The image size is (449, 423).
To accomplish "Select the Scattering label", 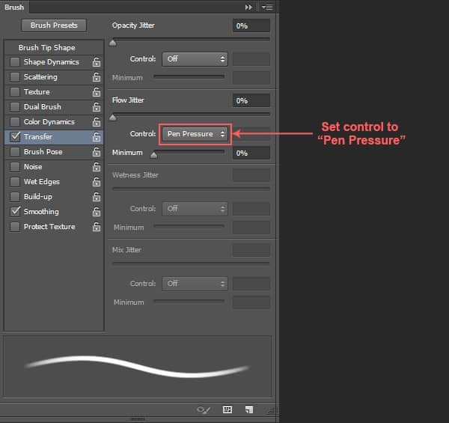I will click(40, 77).
